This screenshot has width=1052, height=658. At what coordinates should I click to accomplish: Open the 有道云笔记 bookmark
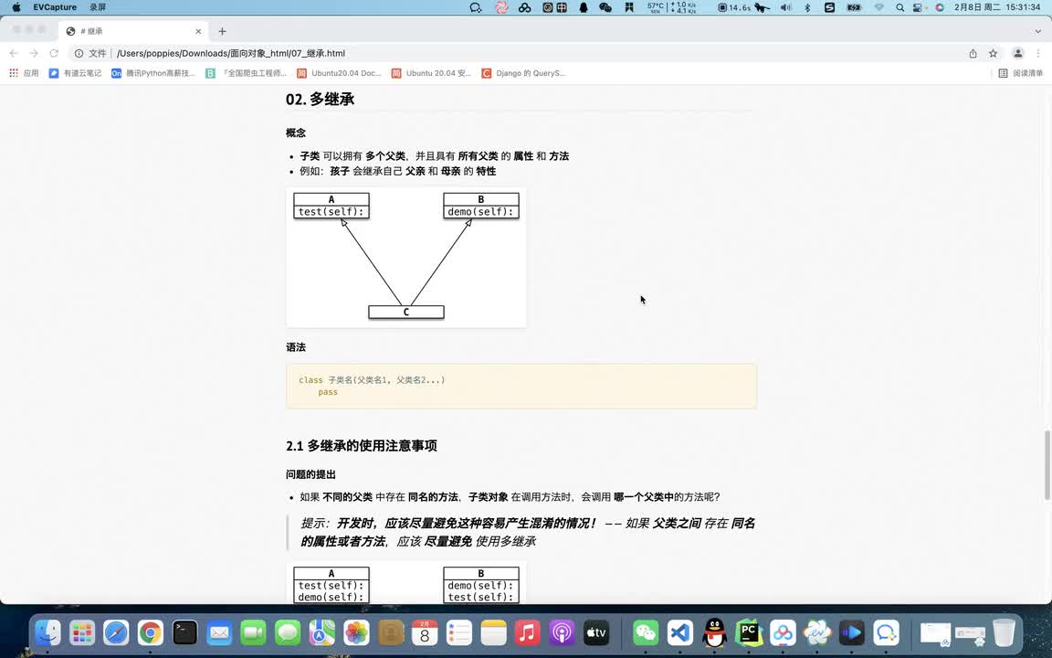pyautogui.click(x=75, y=73)
